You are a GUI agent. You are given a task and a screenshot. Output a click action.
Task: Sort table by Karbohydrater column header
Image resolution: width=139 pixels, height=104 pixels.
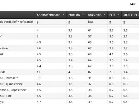click(51, 15)
